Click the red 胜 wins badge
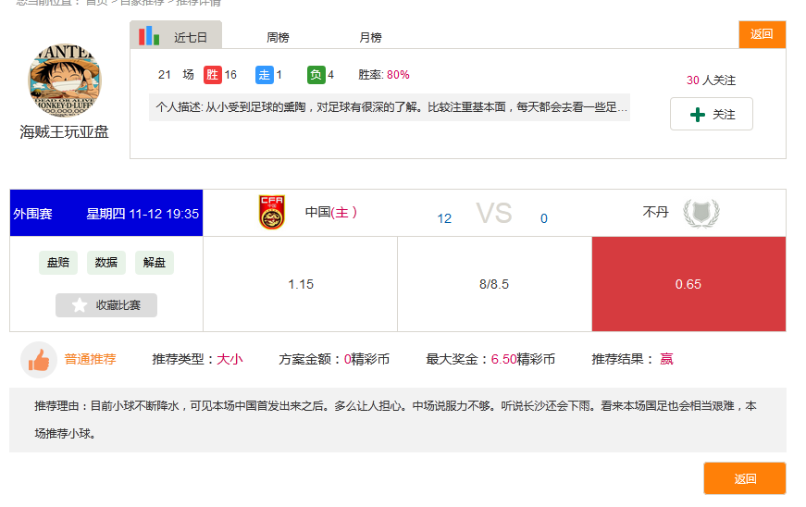This screenshot has width=806, height=507. [213, 75]
